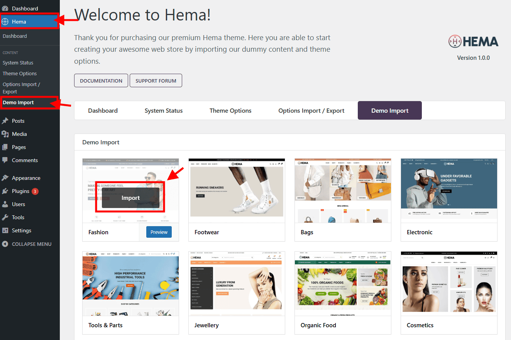The image size is (511, 340).
Task: Click the Plugins plug icon
Action: tap(5, 191)
